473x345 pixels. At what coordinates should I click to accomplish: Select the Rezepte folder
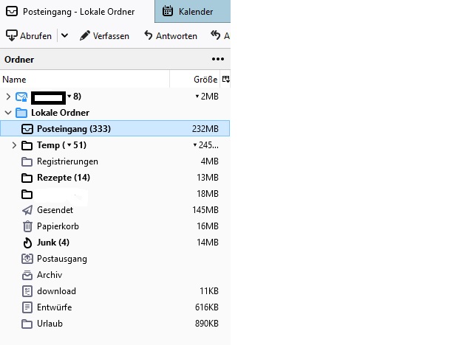pos(63,178)
